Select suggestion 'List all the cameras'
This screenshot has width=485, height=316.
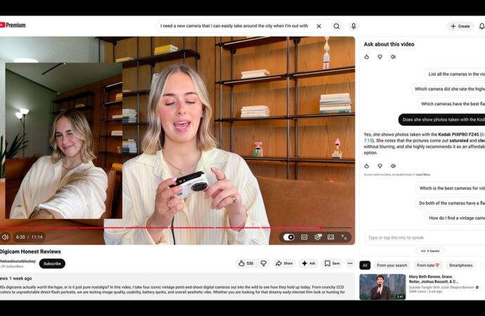point(455,74)
